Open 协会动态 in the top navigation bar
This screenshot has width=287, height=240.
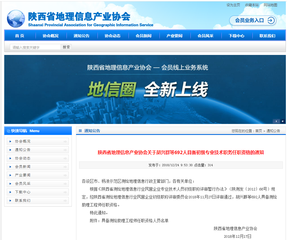(113, 36)
